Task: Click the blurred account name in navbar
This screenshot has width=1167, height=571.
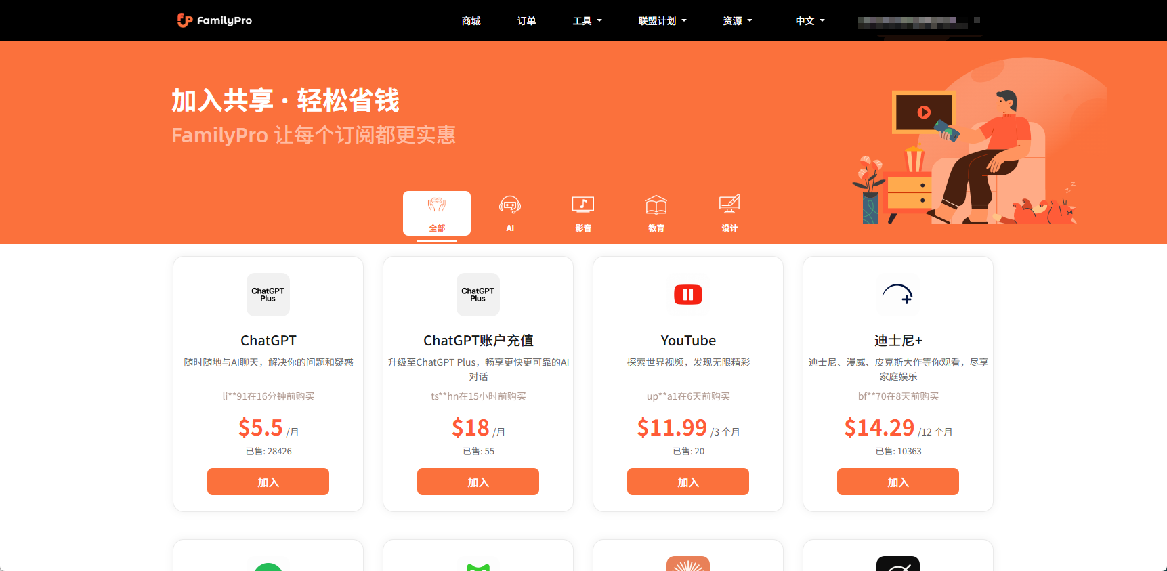Action: tap(918, 22)
